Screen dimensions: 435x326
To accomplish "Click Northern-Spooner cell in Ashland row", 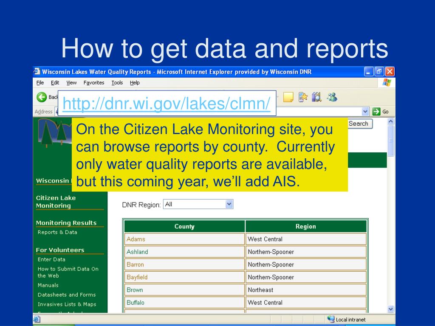I will coord(306,252).
